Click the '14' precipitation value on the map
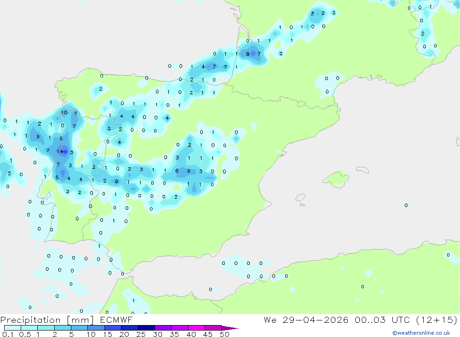The image size is (460, 337). [60, 152]
